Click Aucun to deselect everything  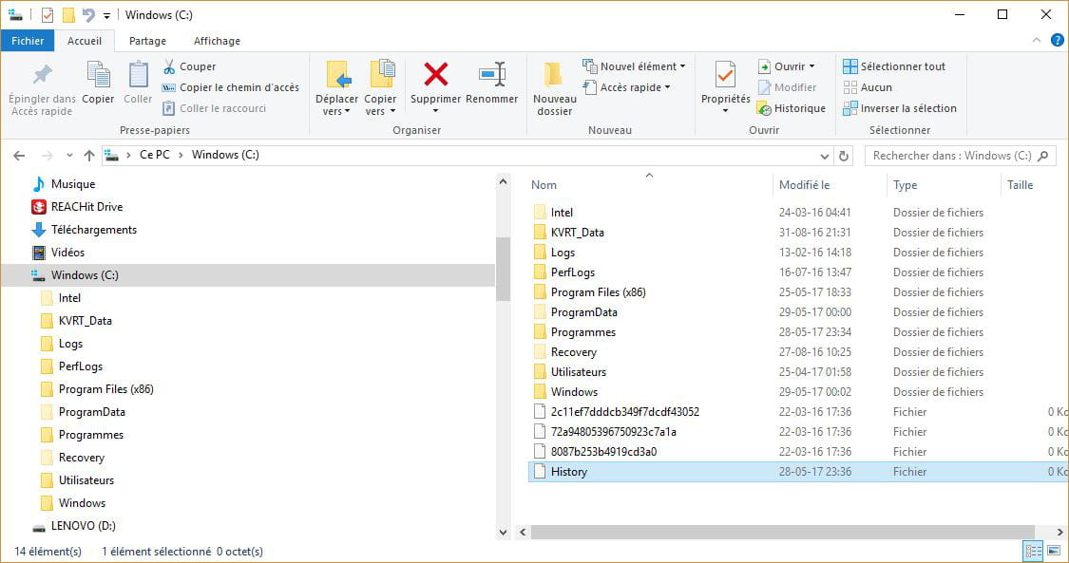coord(868,87)
